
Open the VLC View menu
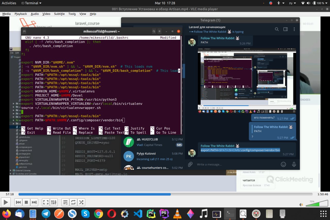click(x=83, y=14)
